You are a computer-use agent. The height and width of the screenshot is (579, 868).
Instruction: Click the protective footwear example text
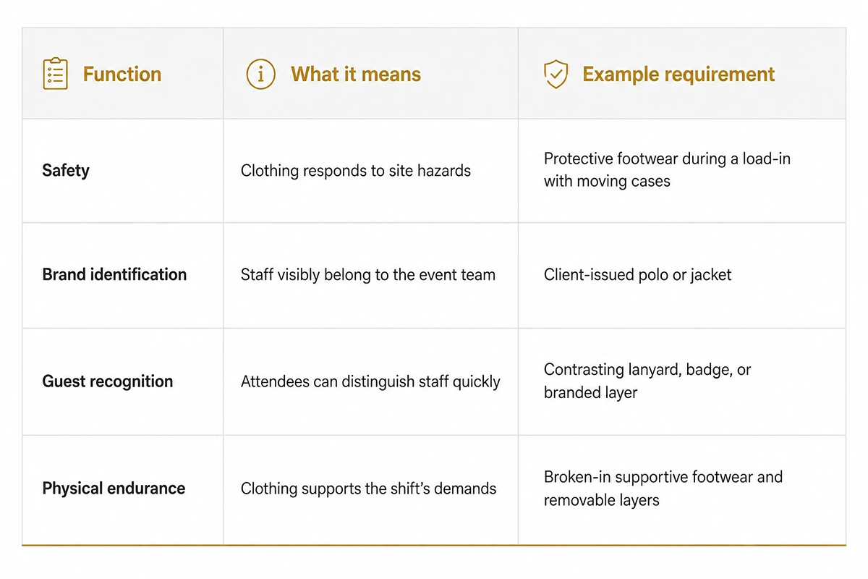click(x=667, y=169)
